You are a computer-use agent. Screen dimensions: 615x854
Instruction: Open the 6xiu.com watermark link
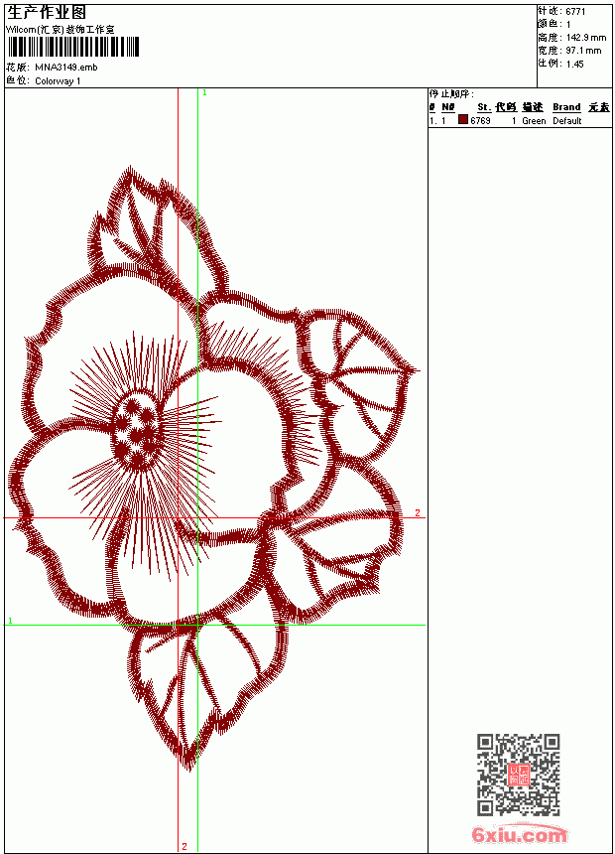(x=519, y=834)
